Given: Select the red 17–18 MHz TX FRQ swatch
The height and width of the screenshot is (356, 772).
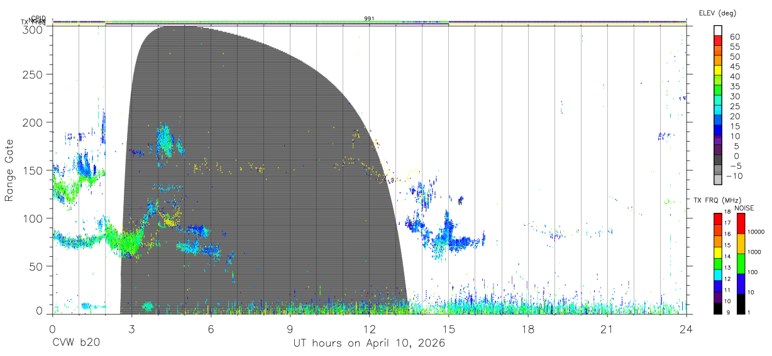Looking at the screenshot, I should click(717, 219).
